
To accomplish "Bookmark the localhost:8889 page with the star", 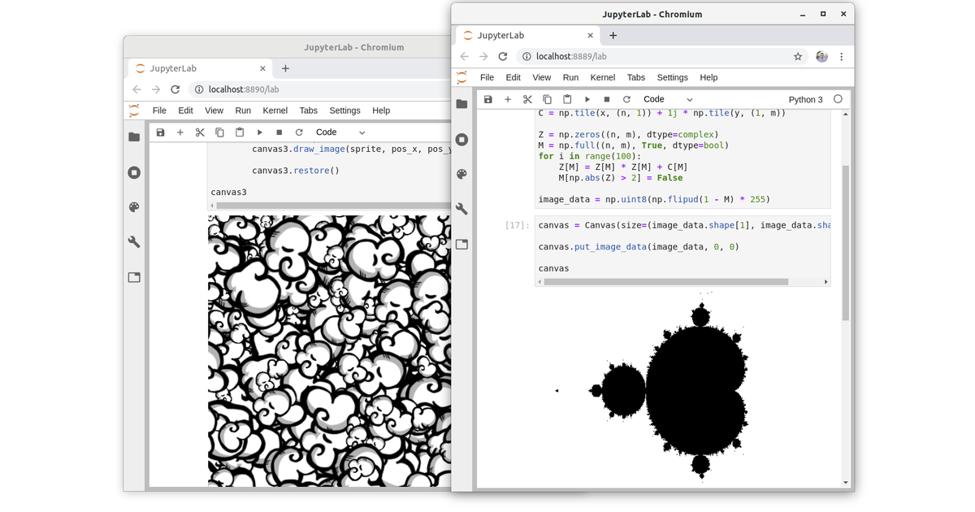I will [x=798, y=57].
